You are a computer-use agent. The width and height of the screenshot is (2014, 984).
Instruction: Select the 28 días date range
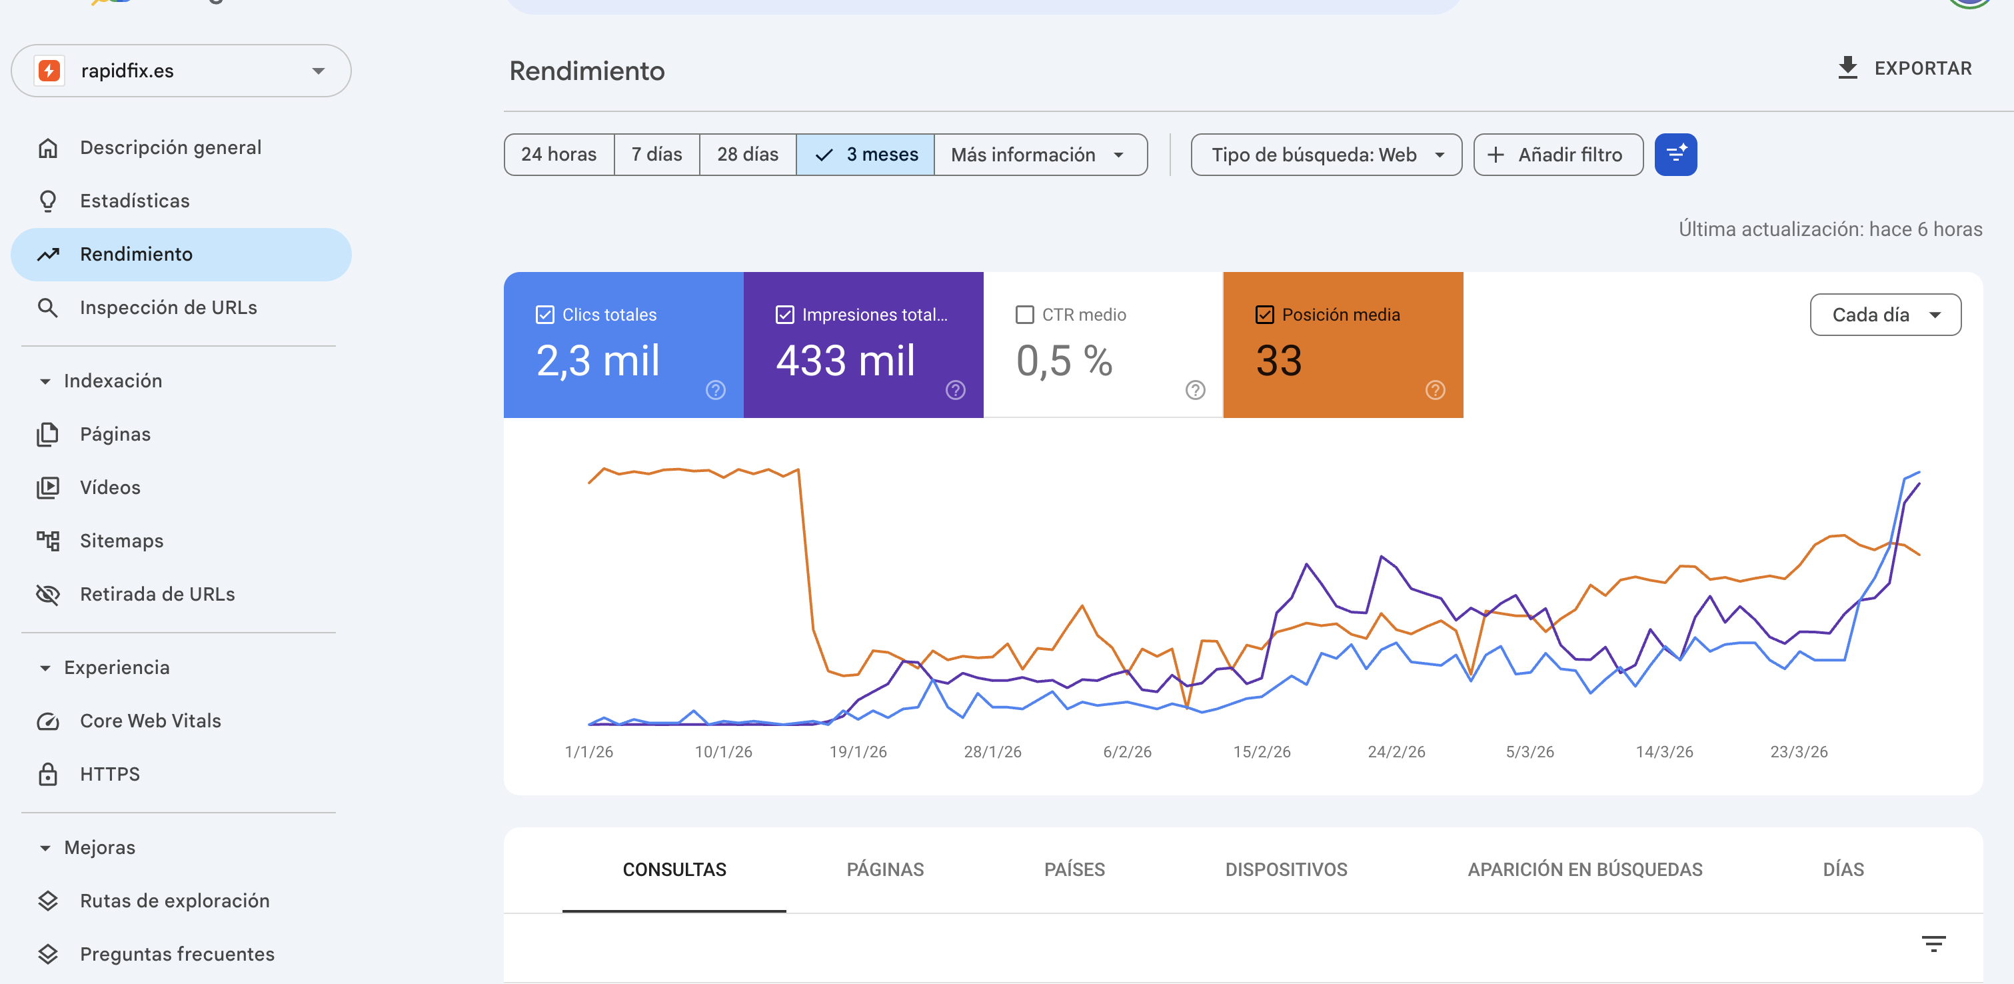[x=746, y=154]
